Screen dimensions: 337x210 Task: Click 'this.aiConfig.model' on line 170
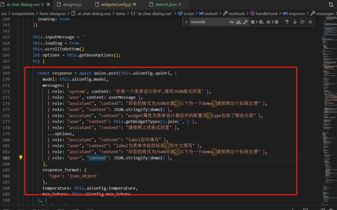tap(83, 79)
